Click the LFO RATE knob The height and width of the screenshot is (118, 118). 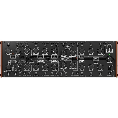tap(8, 51)
